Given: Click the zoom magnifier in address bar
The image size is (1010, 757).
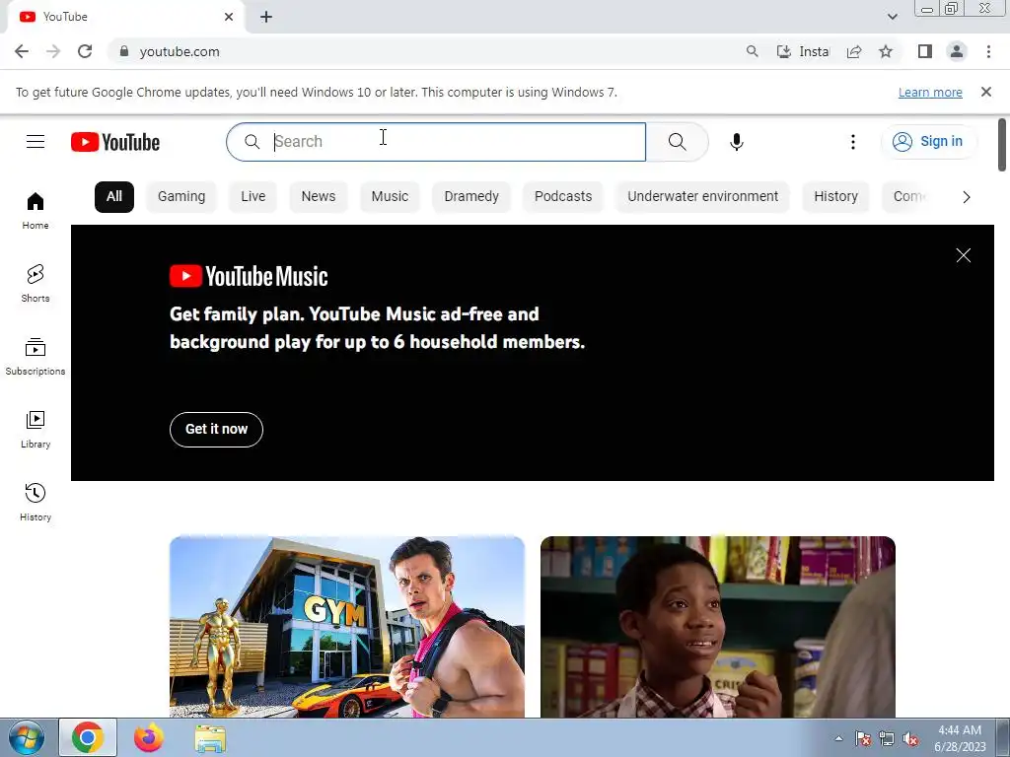Looking at the screenshot, I should point(752,51).
